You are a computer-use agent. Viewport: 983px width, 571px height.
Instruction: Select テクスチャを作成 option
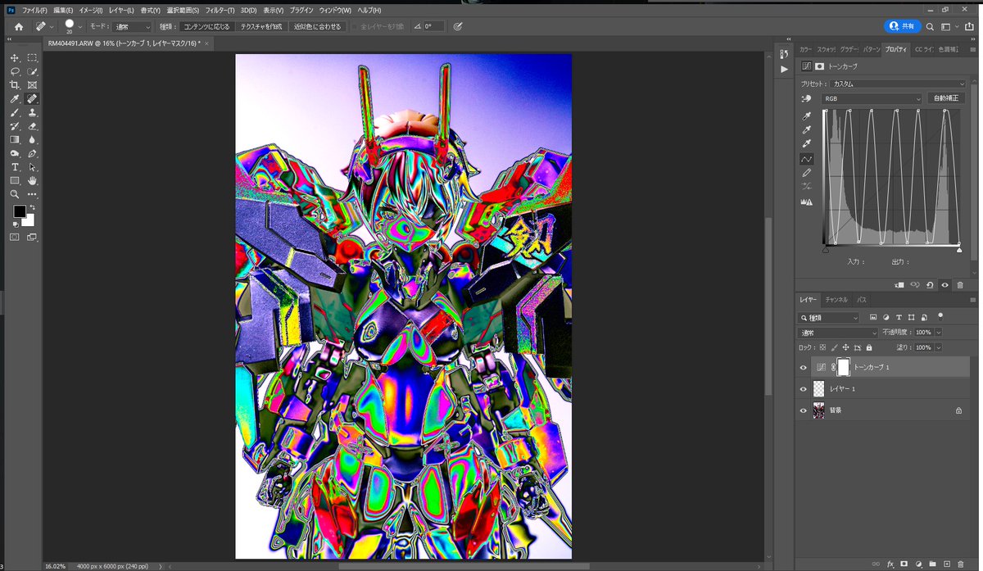click(x=260, y=26)
